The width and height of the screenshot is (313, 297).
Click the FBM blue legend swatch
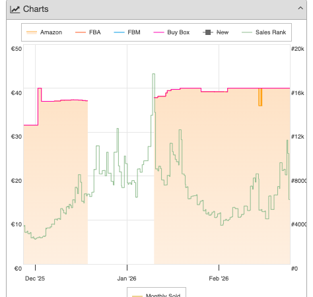click(x=119, y=32)
